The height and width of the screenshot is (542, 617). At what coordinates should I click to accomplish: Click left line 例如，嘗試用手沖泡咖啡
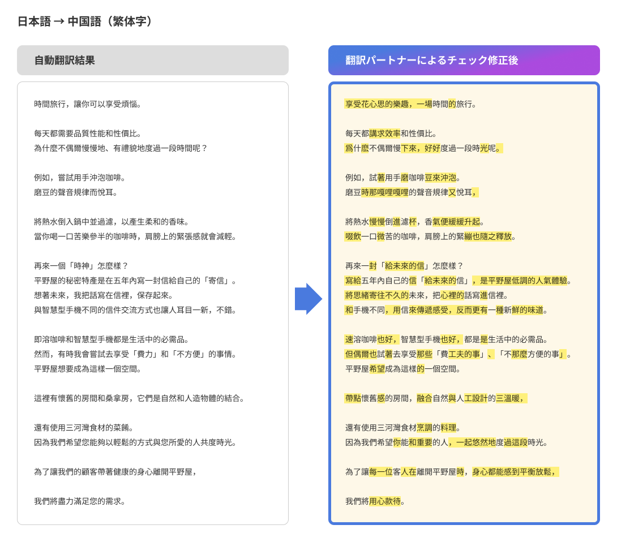pos(80,178)
